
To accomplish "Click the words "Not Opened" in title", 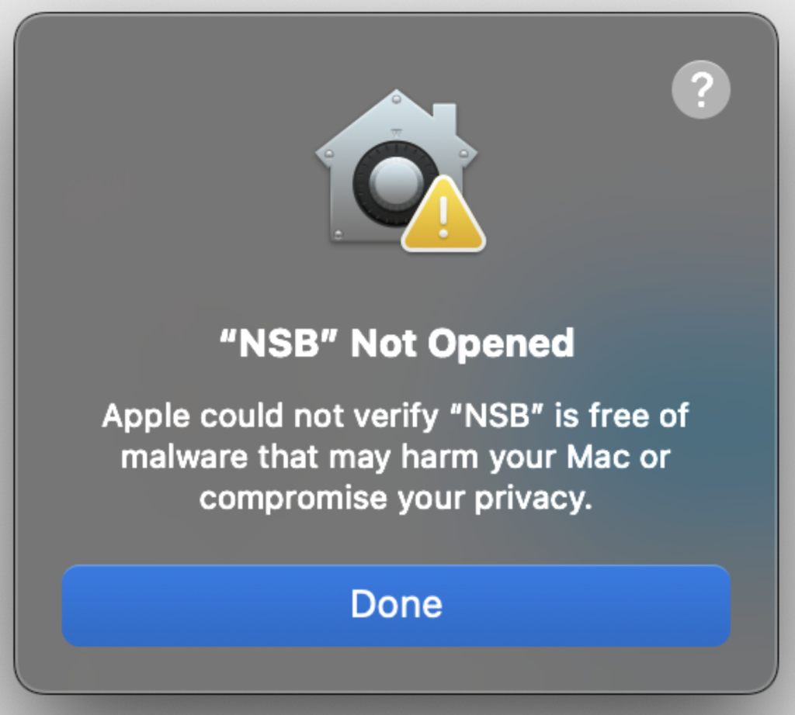I will (463, 344).
